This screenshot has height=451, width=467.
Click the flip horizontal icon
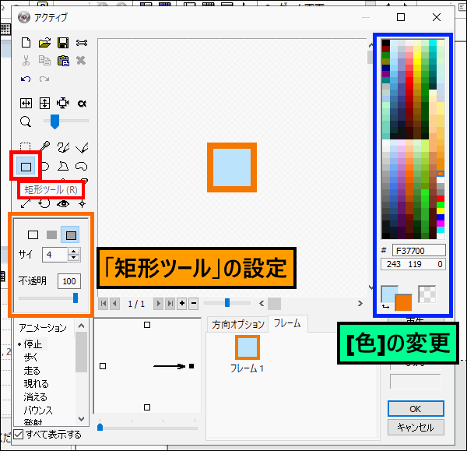pyautogui.click(x=26, y=104)
